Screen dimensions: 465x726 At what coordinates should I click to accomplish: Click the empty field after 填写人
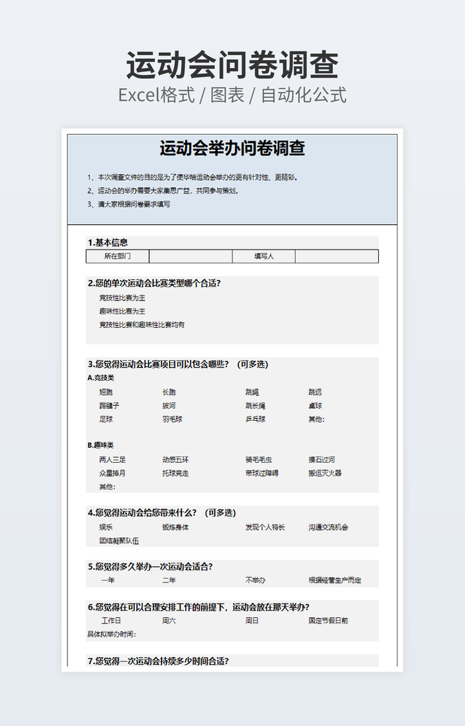pos(336,256)
